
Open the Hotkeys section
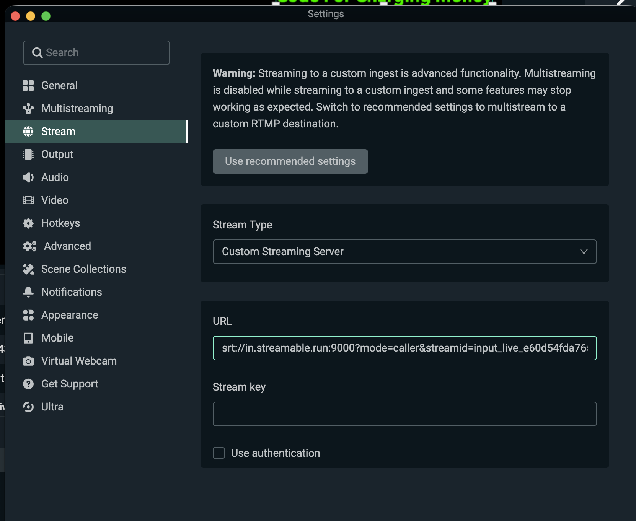[96, 223]
